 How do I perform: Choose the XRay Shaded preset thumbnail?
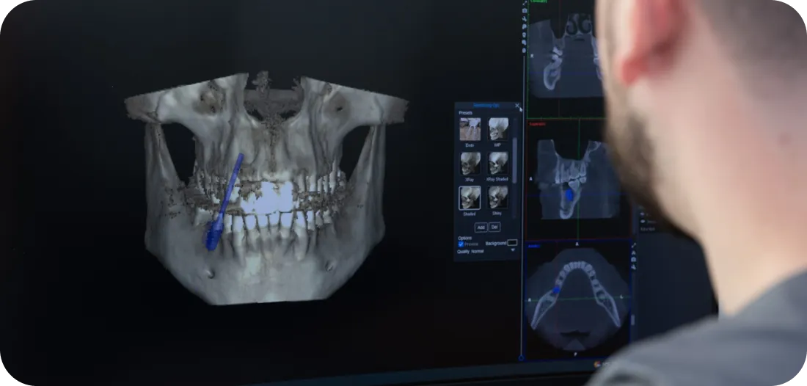pos(497,163)
